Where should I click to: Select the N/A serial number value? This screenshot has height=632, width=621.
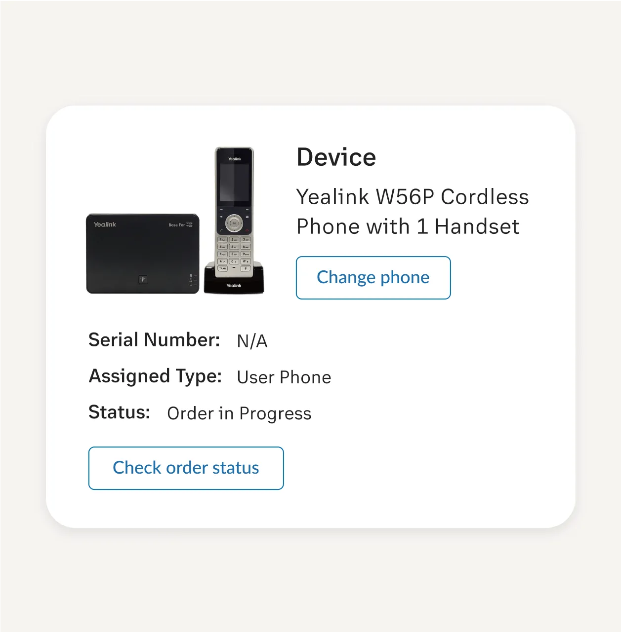tap(252, 341)
